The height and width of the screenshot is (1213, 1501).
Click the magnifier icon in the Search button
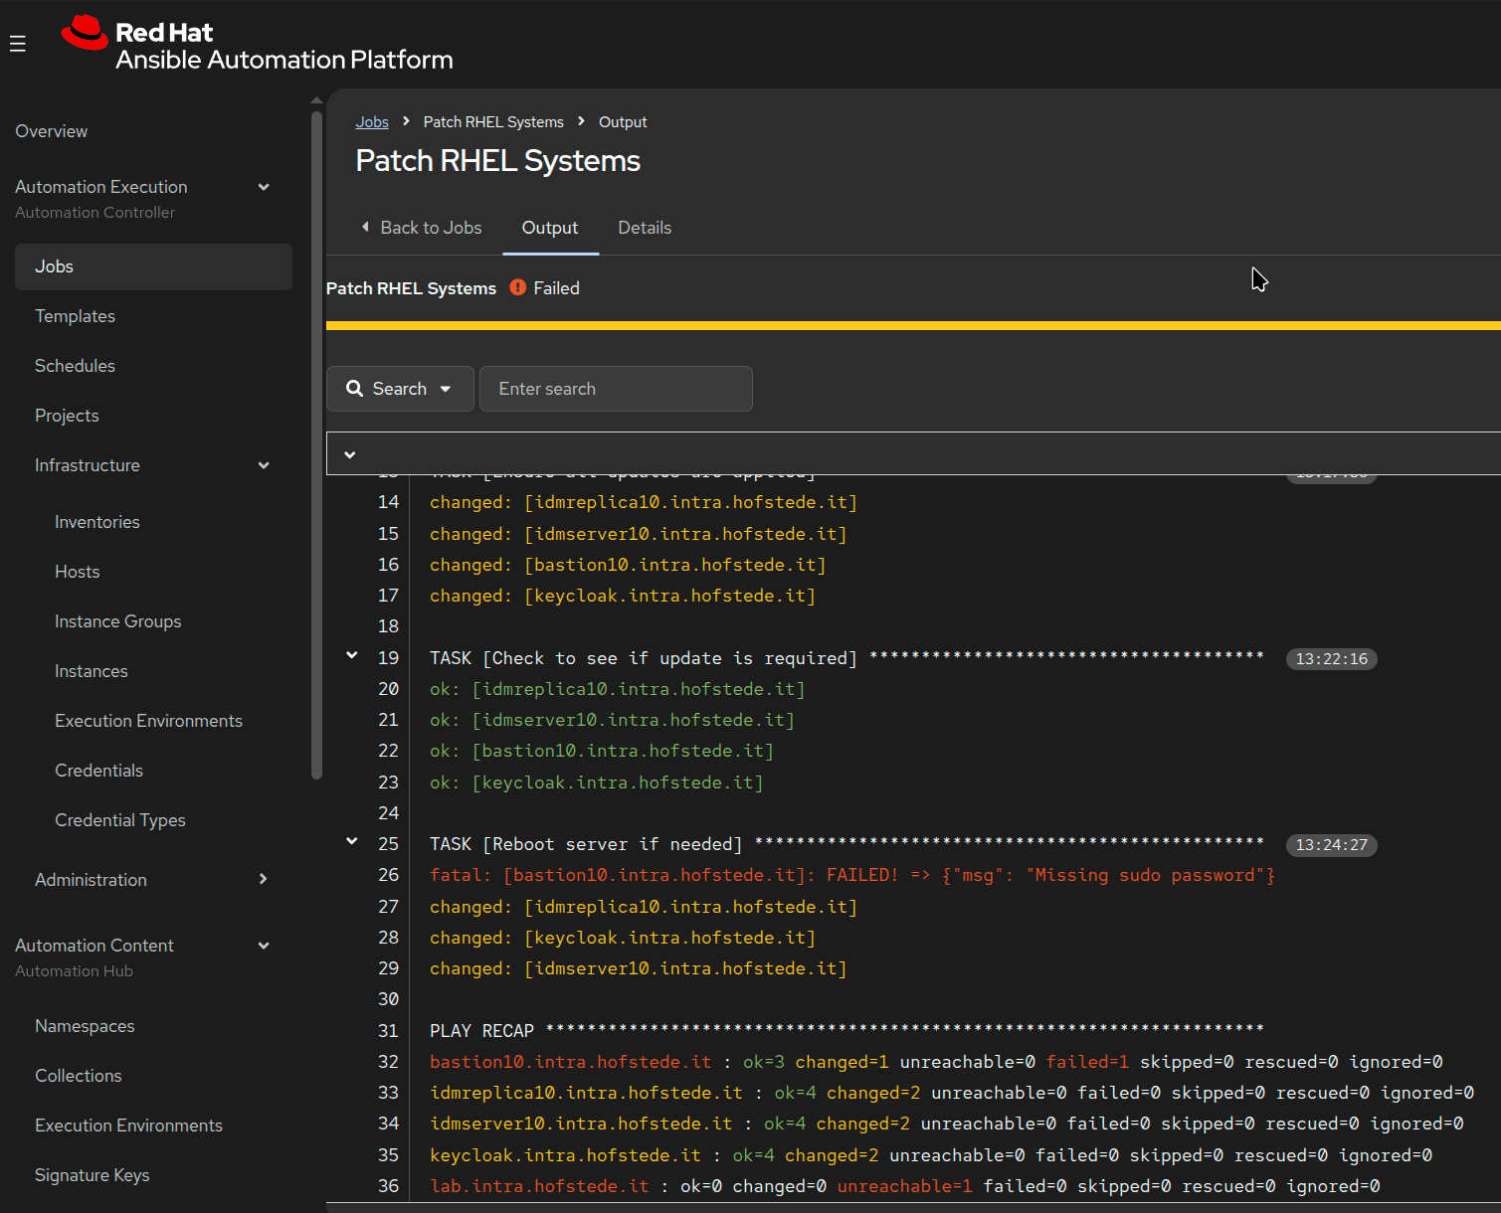click(x=354, y=389)
